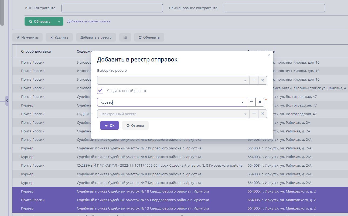Screen dimensions: 348x216
Task: Click the Добавить в реестр toolbar button
Action: (x=96, y=37)
